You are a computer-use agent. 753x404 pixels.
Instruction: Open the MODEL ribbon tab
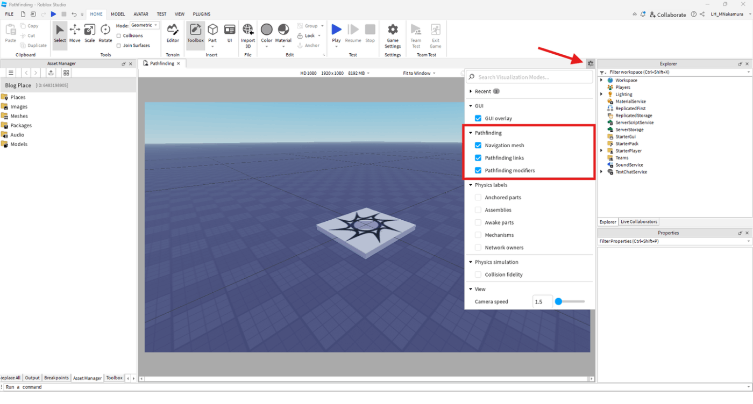tap(118, 14)
